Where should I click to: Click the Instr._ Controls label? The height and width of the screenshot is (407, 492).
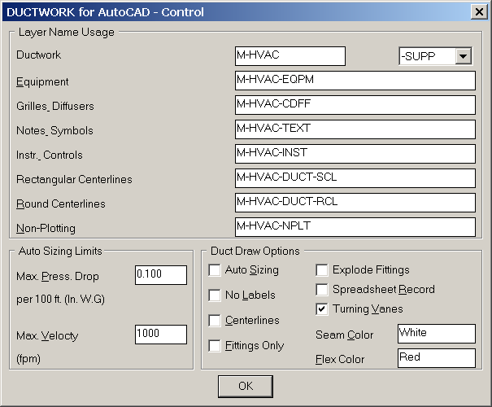click(x=50, y=155)
